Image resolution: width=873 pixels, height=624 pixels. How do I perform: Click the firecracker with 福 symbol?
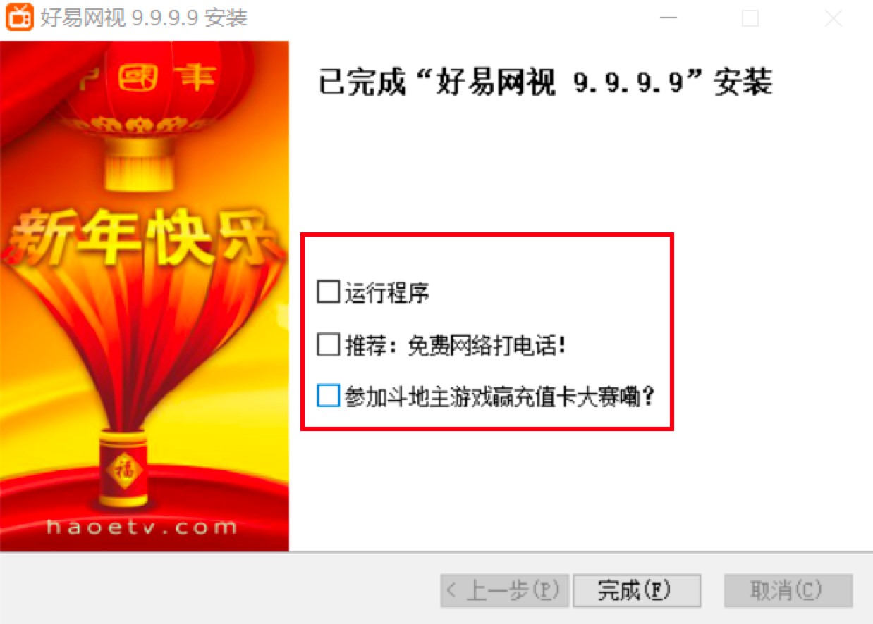click(x=130, y=468)
